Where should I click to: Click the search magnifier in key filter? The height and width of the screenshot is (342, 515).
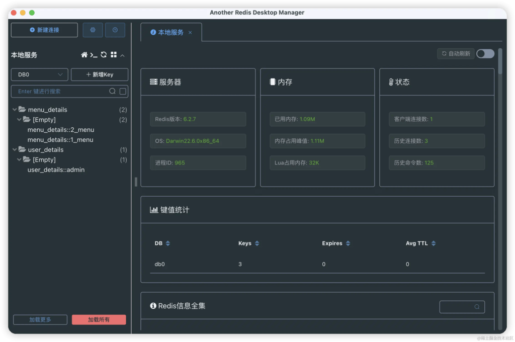(x=113, y=92)
